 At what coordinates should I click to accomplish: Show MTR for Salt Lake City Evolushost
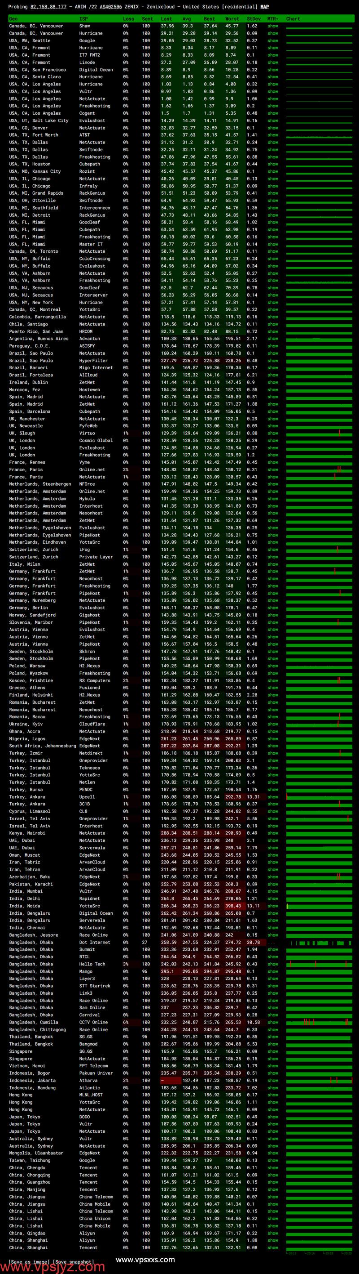pos(272,121)
